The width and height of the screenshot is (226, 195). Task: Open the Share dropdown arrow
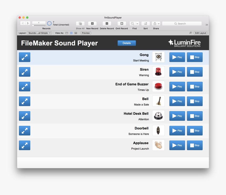[159, 23]
